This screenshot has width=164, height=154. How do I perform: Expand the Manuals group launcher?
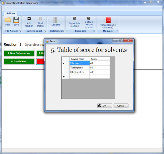[x=117, y=31]
